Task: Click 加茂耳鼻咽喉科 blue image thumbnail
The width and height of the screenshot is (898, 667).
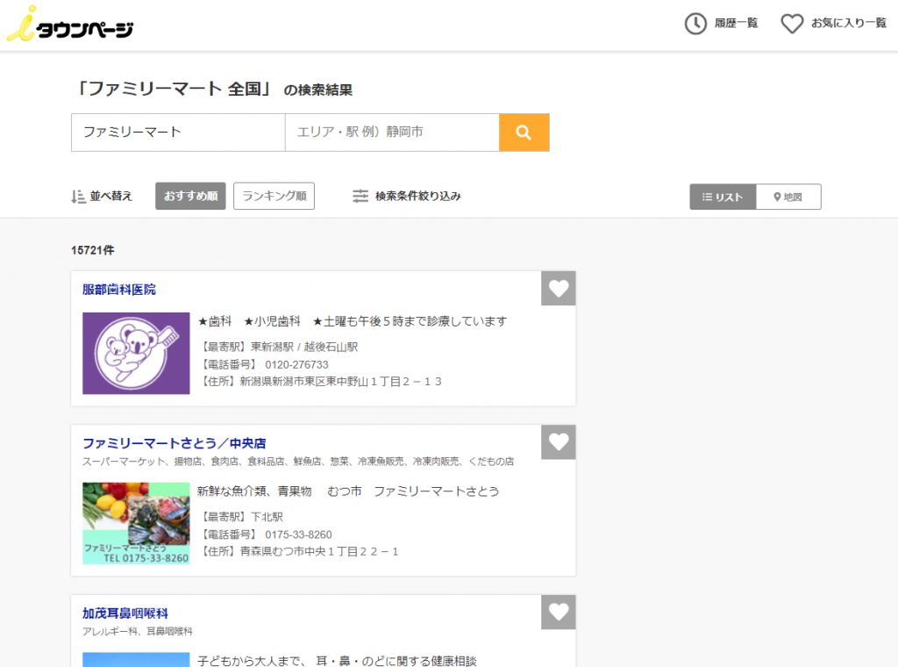Action: (x=136, y=660)
